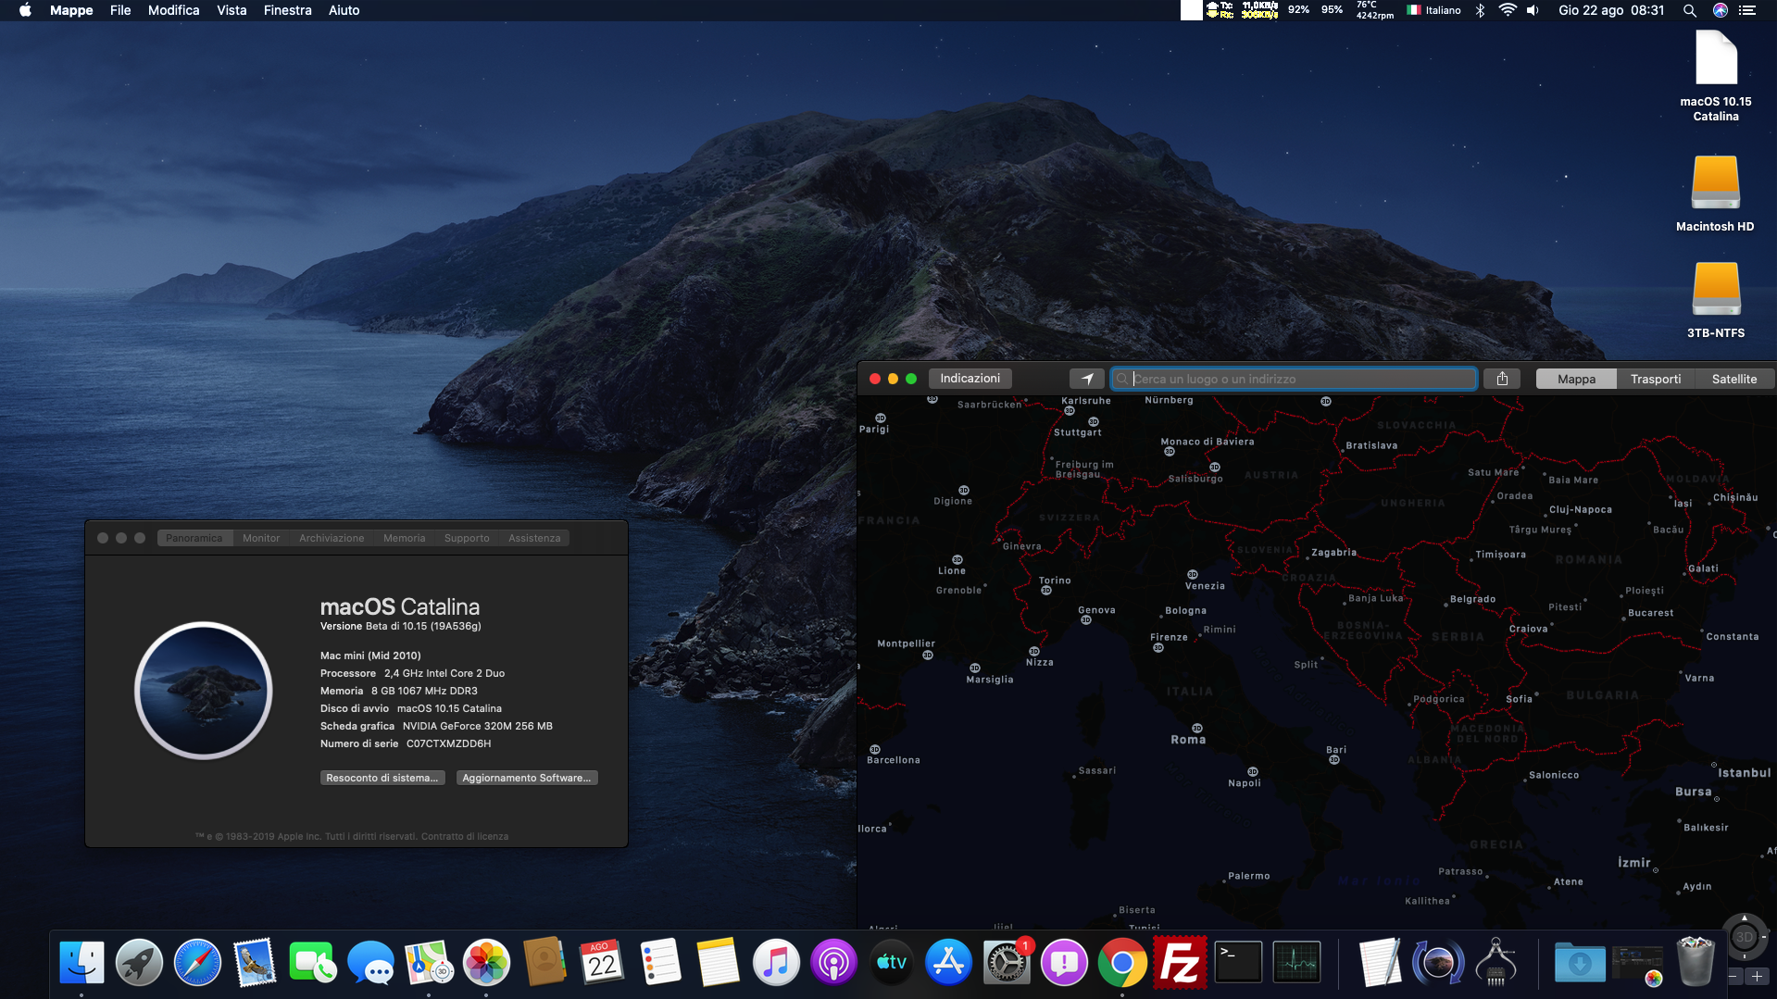
Task: Open the Vista menu
Action: click(232, 10)
